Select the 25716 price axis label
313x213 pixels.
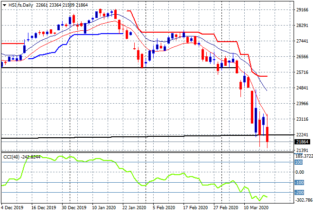[302, 72]
